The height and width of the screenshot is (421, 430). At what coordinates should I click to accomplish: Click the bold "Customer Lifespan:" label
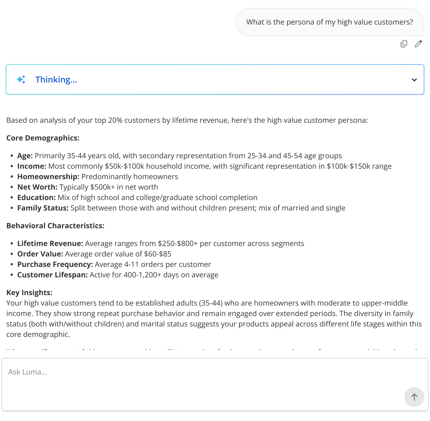coord(52,275)
